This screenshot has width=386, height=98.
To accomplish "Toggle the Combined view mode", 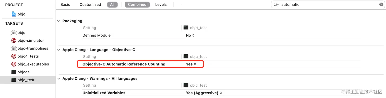I will 137,5.
